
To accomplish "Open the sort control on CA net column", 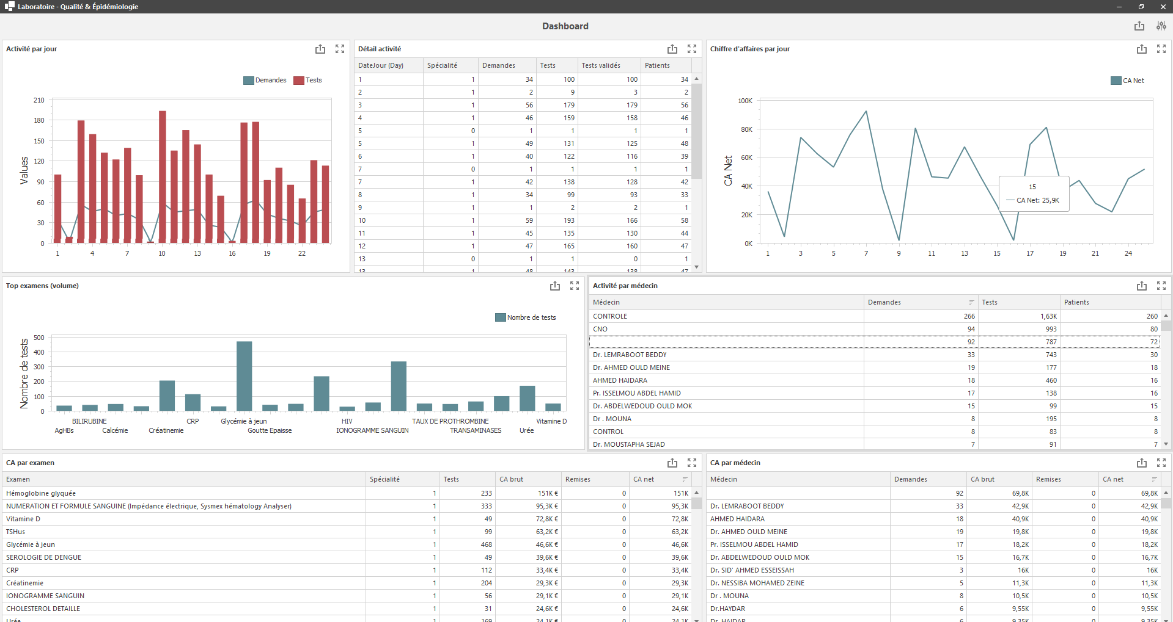I will (x=685, y=479).
